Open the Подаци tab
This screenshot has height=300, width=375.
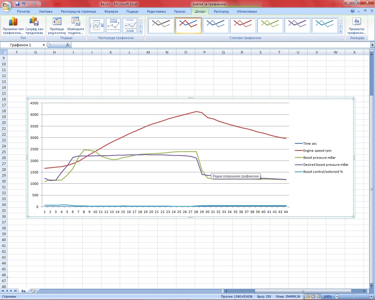click(x=132, y=11)
